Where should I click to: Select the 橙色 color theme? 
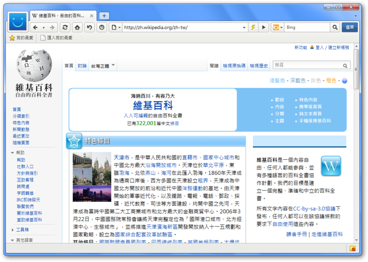pyautogui.click(x=331, y=81)
